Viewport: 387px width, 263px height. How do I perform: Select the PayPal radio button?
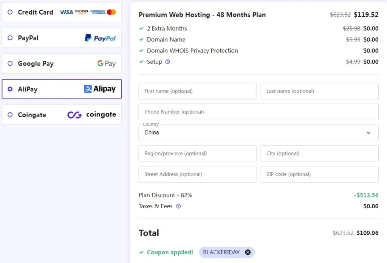click(10, 38)
